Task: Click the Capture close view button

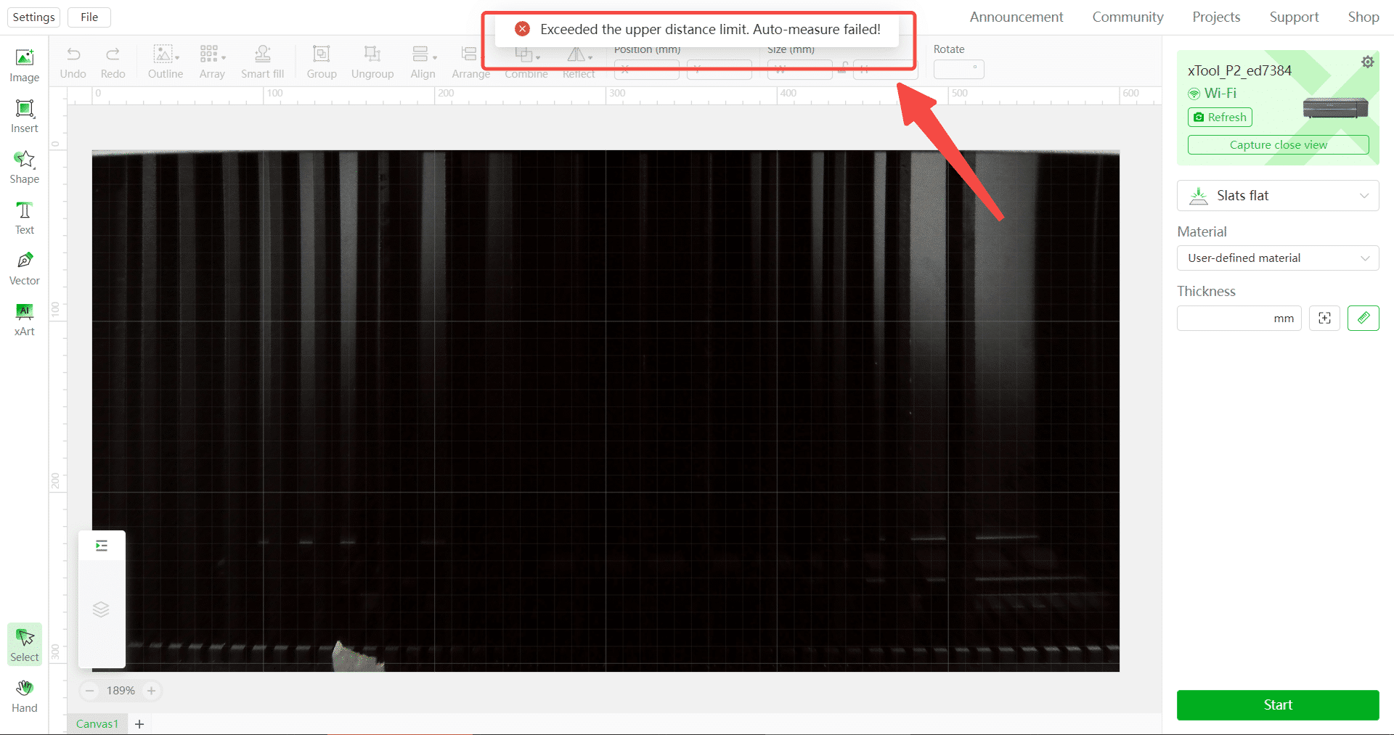Action: pyautogui.click(x=1278, y=145)
